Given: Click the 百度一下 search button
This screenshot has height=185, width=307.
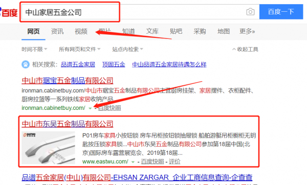Looking at the screenshot, I should 281,12.
